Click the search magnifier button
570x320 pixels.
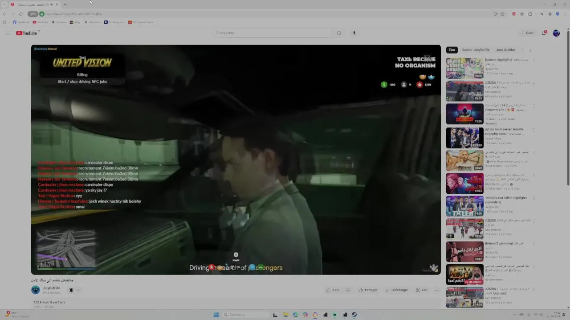[339, 33]
